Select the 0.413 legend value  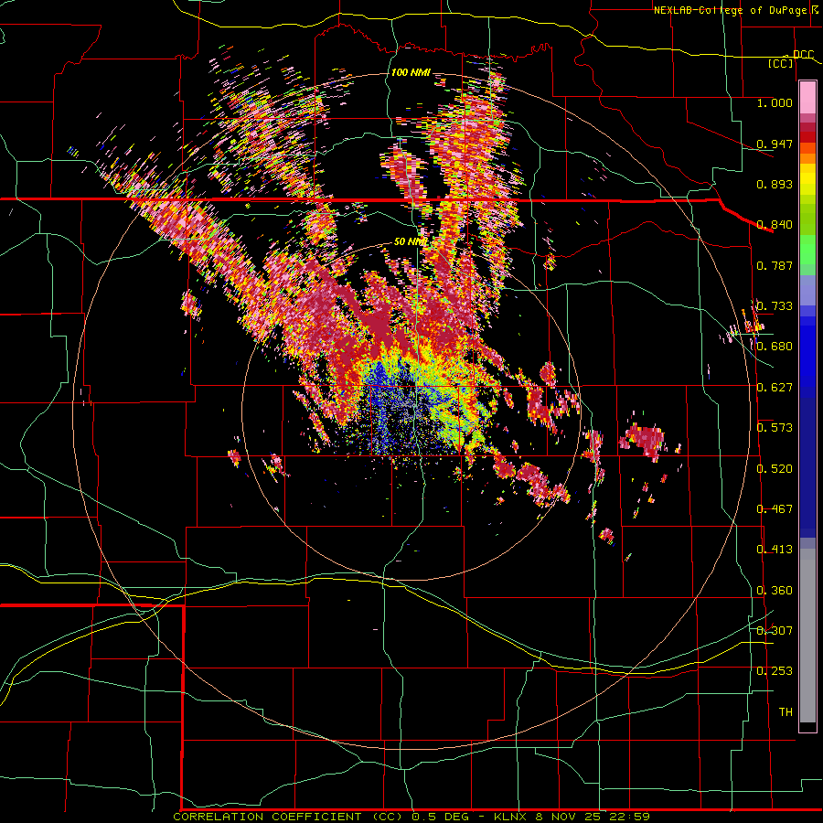775,549
